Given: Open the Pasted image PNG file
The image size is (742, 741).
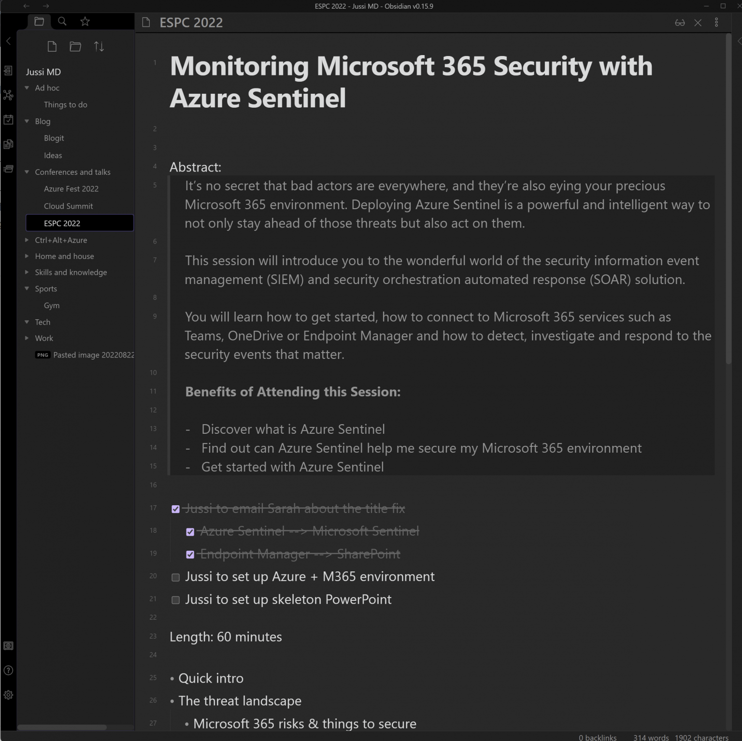Looking at the screenshot, I should click(x=85, y=355).
